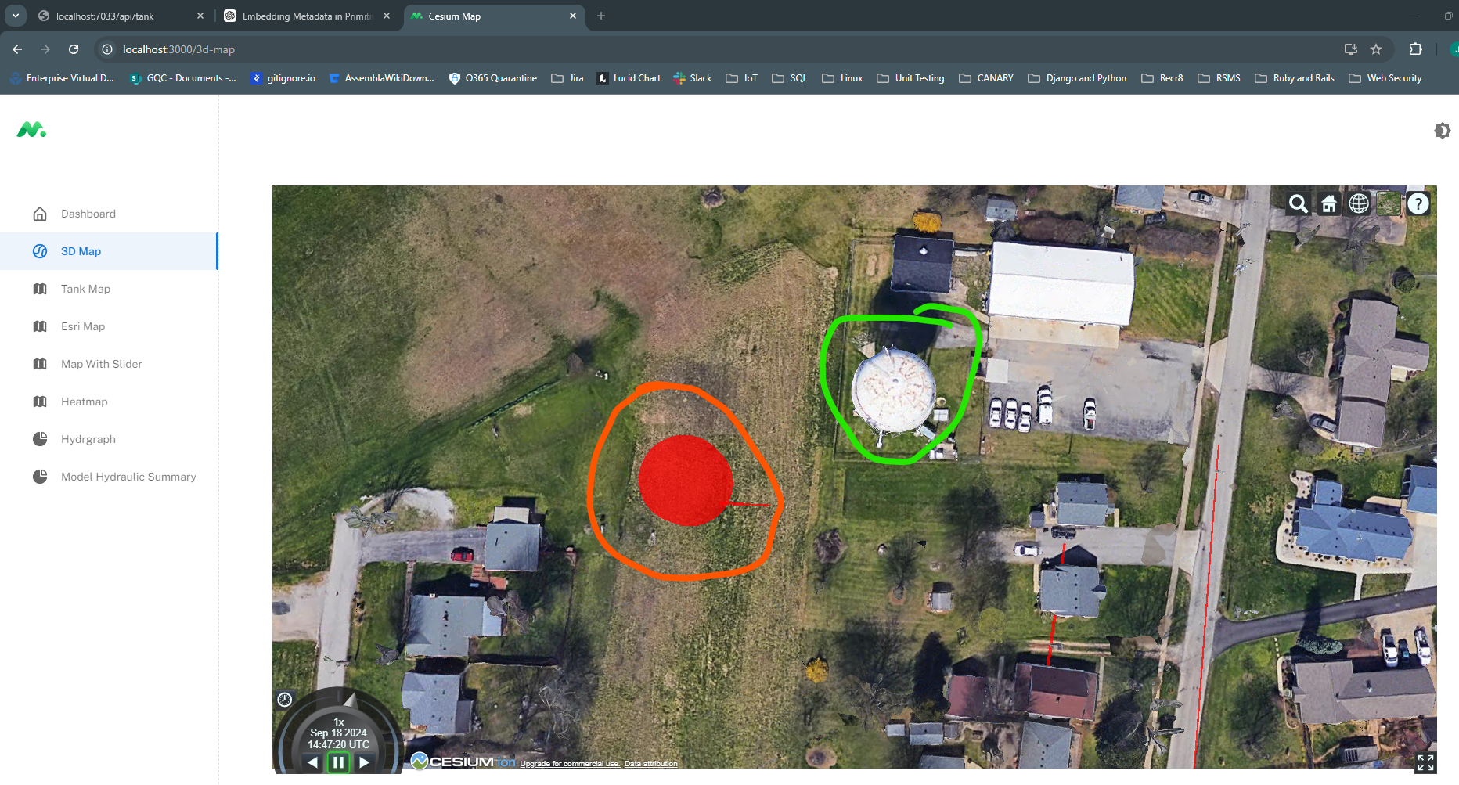Expand Django and Python bookmarks folder

pyautogui.click(x=1077, y=78)
